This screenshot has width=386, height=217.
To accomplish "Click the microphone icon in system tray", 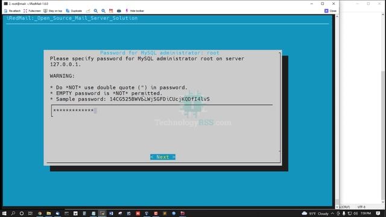I will tap(344, 213).
